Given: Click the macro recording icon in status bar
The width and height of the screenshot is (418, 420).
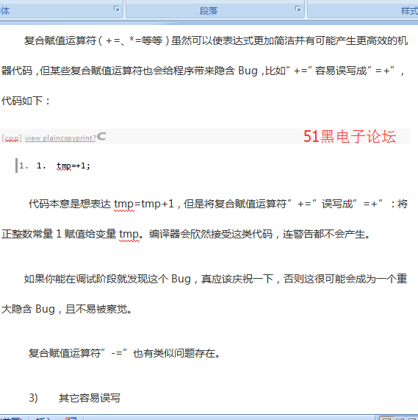Looking at the screenshot, I should 71,419.
